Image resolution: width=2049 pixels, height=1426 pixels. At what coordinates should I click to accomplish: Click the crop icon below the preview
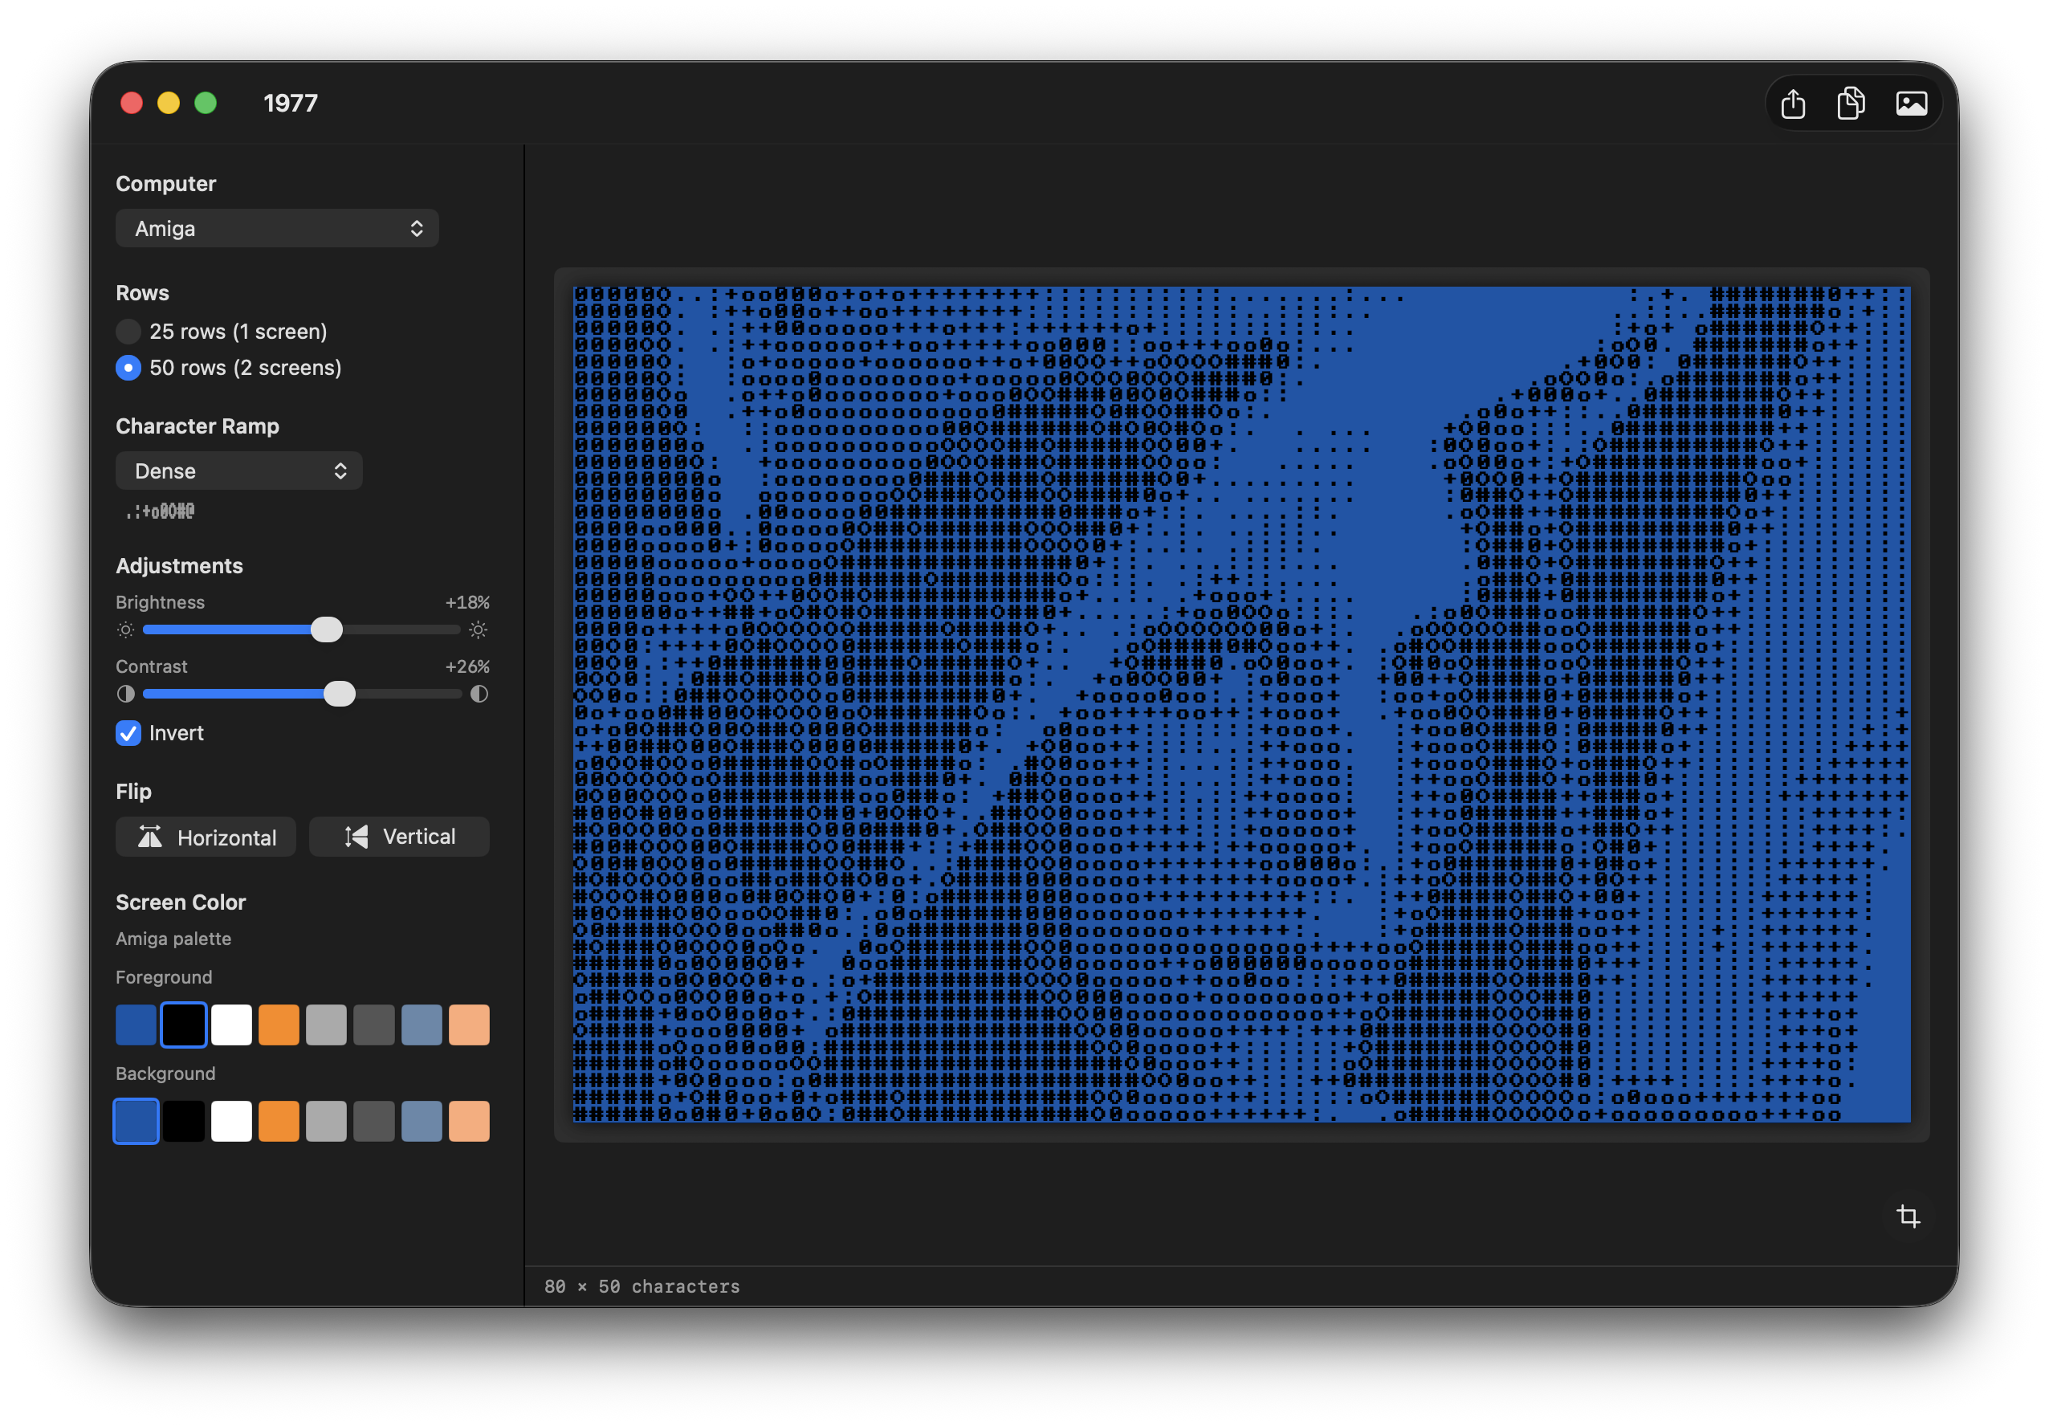(1907, 1216)
